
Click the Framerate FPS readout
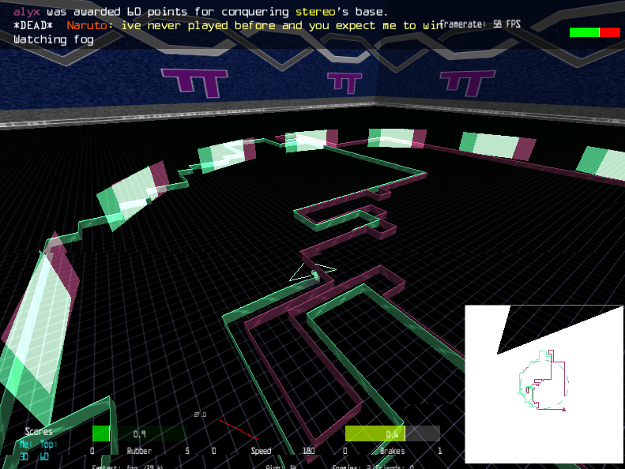coord(480,24)
